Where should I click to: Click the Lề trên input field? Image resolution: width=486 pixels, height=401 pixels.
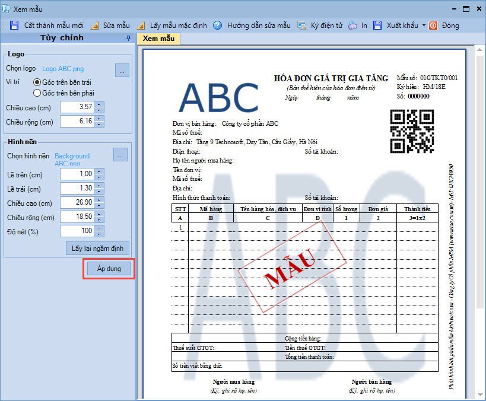77,174
